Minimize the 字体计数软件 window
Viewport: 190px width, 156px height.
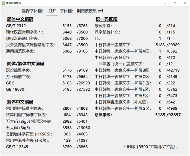[x=165, y=3]
